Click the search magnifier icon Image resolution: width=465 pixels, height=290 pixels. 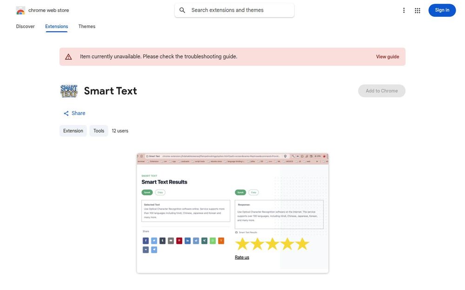tap(182, 10)
